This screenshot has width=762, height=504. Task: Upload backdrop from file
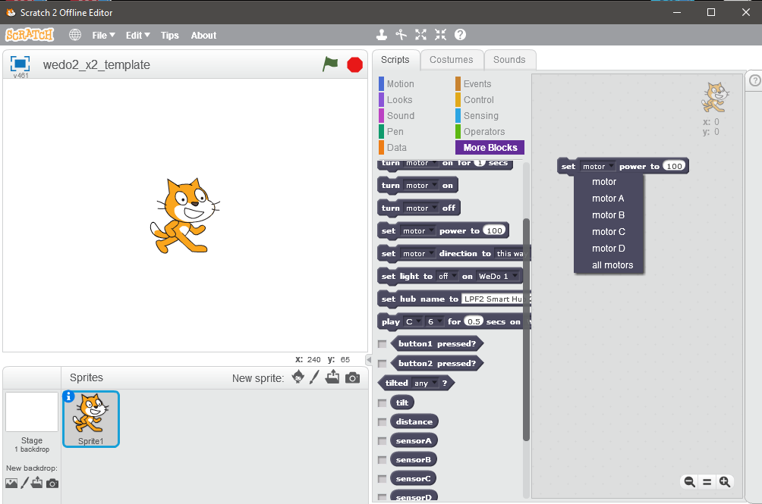[37, 483]
